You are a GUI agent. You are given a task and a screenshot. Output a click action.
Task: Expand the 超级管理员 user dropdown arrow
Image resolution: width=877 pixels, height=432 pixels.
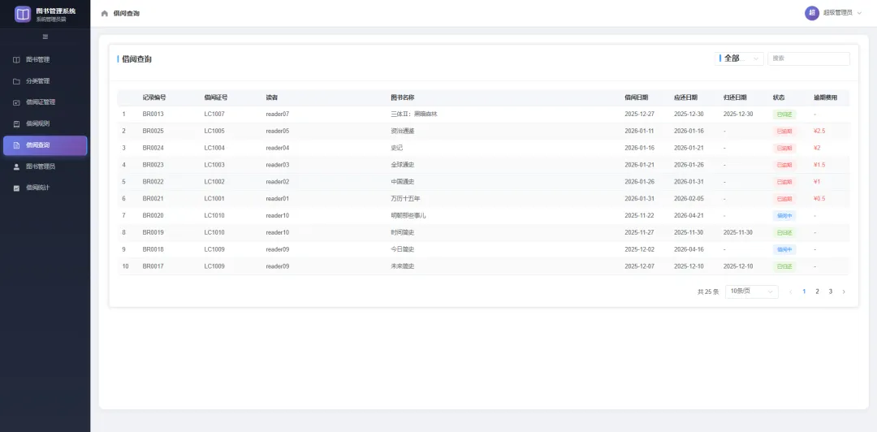[x=859, y=14]
